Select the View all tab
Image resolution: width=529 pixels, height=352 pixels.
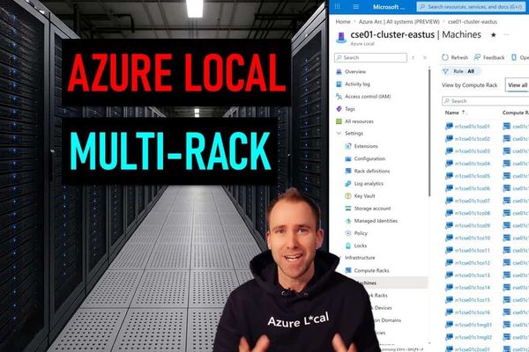(x=518, y=85)
